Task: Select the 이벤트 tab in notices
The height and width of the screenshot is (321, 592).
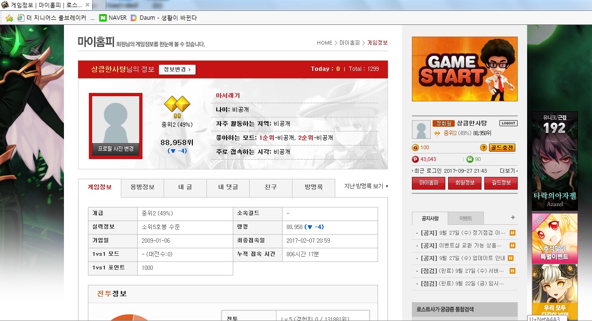Action: [x=465, y=218]
